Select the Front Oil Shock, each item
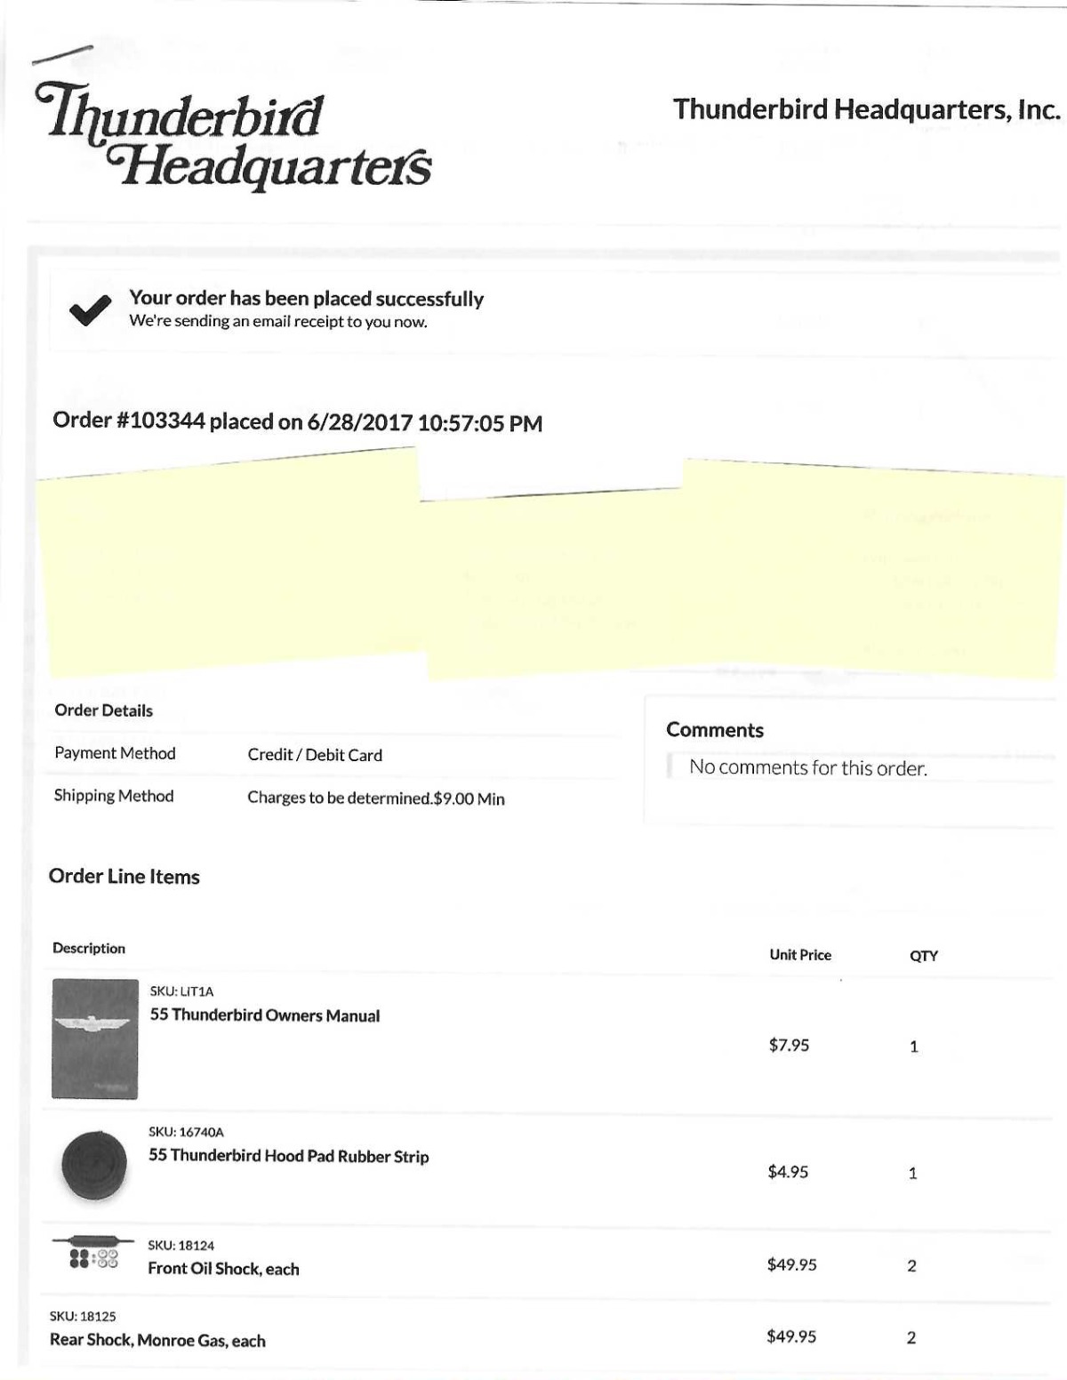Screen dimensions: 1067x1380 223,1269
